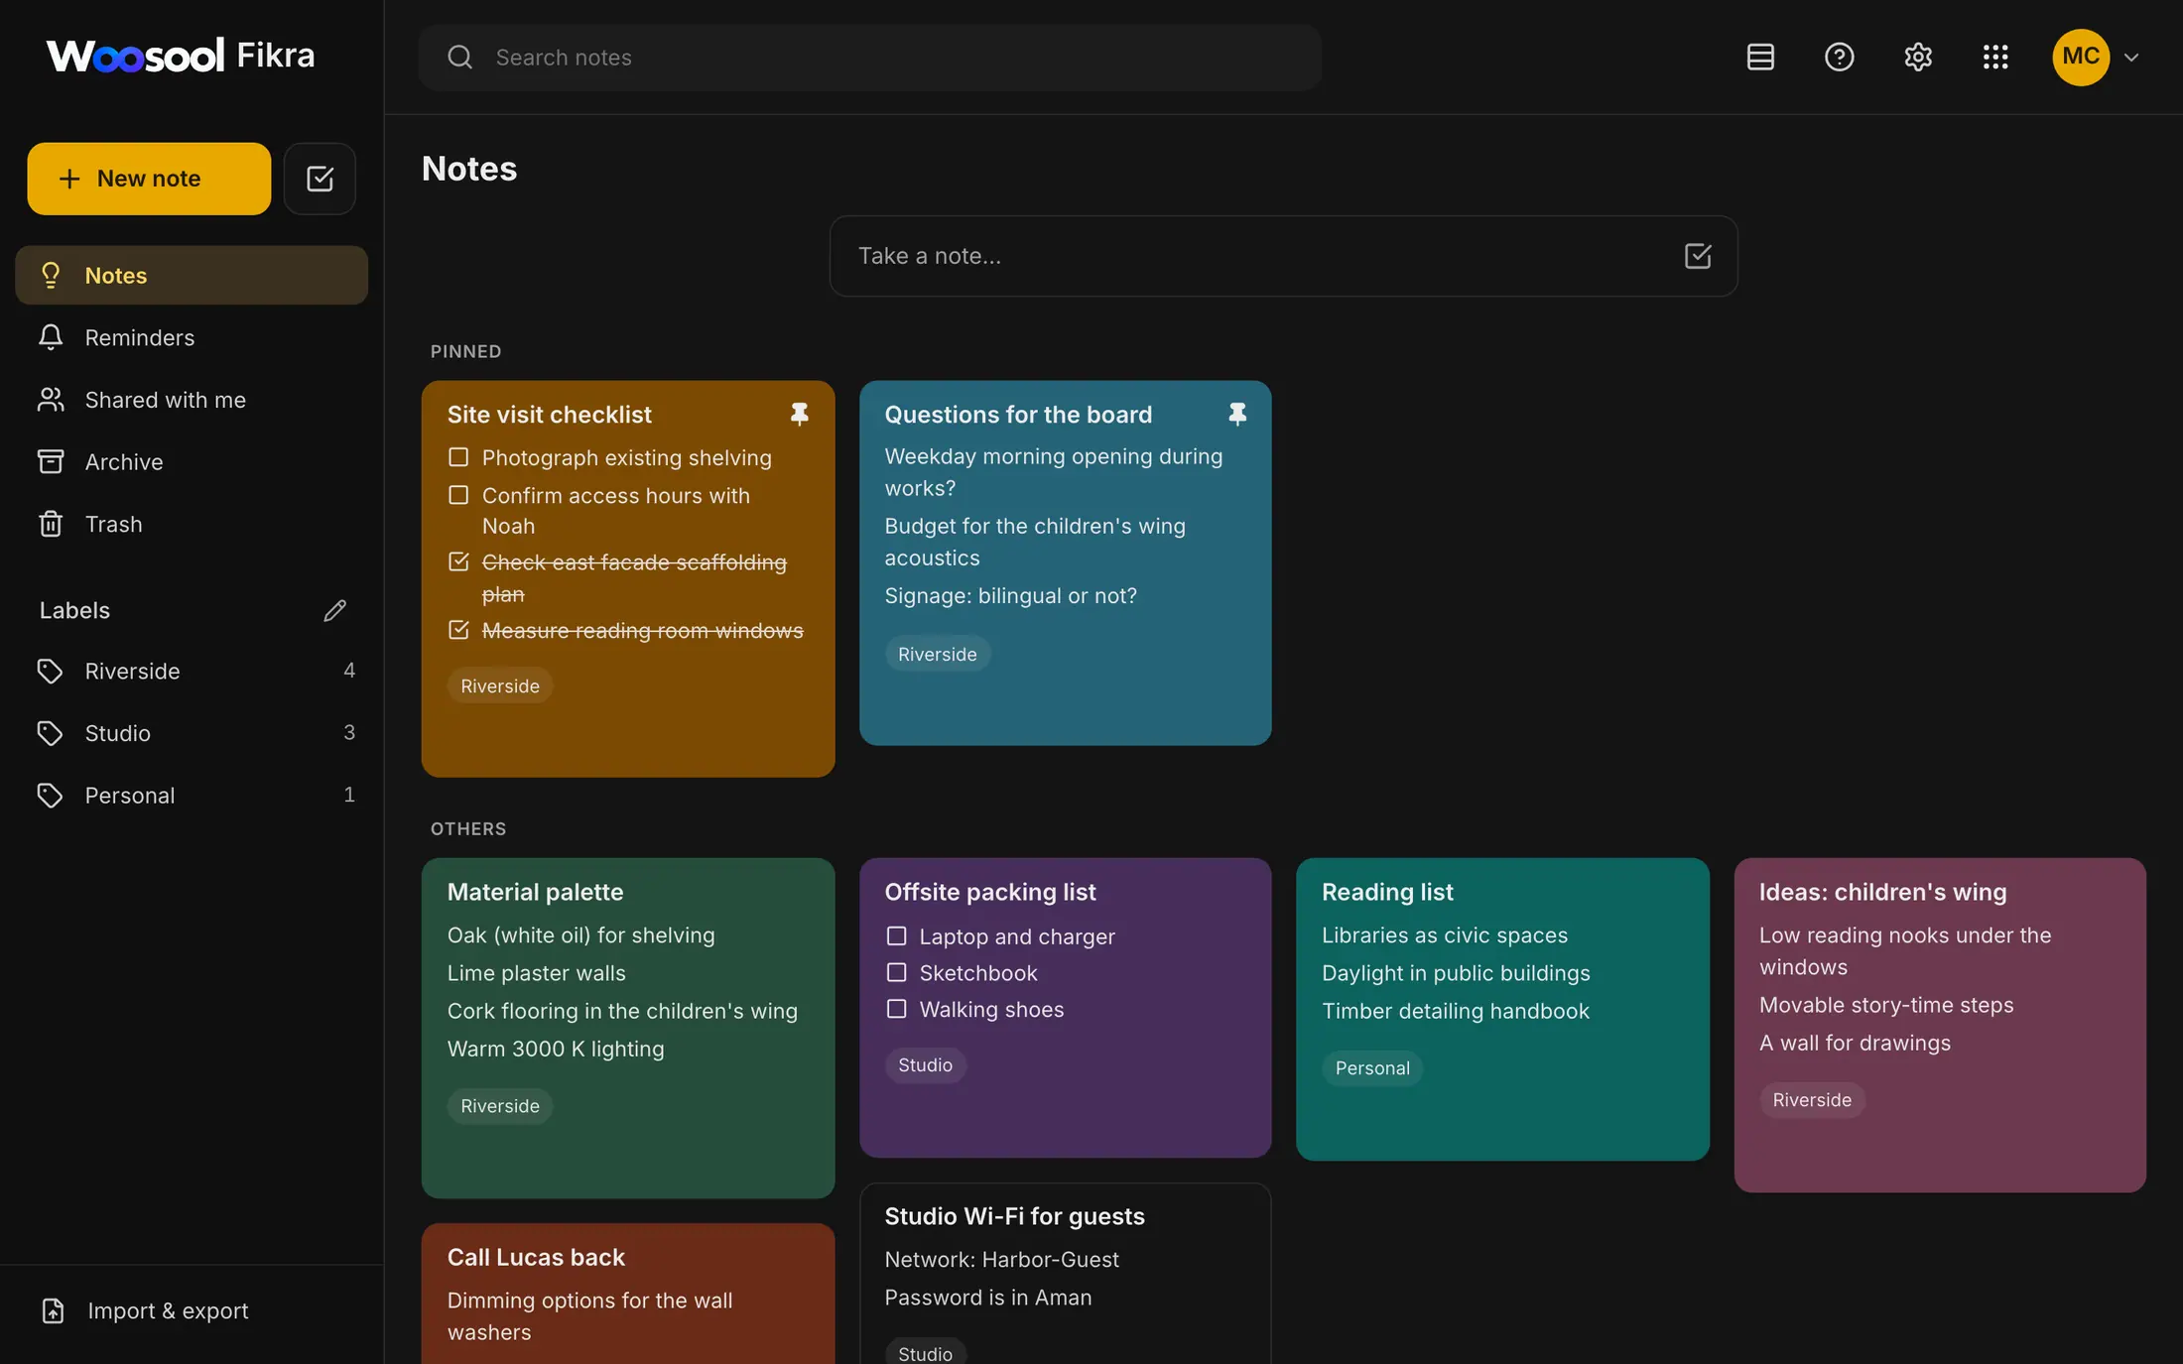Open the Archive section
Screen dimensions: 2183x1364
pyautogui.click(x=192, y=461)
